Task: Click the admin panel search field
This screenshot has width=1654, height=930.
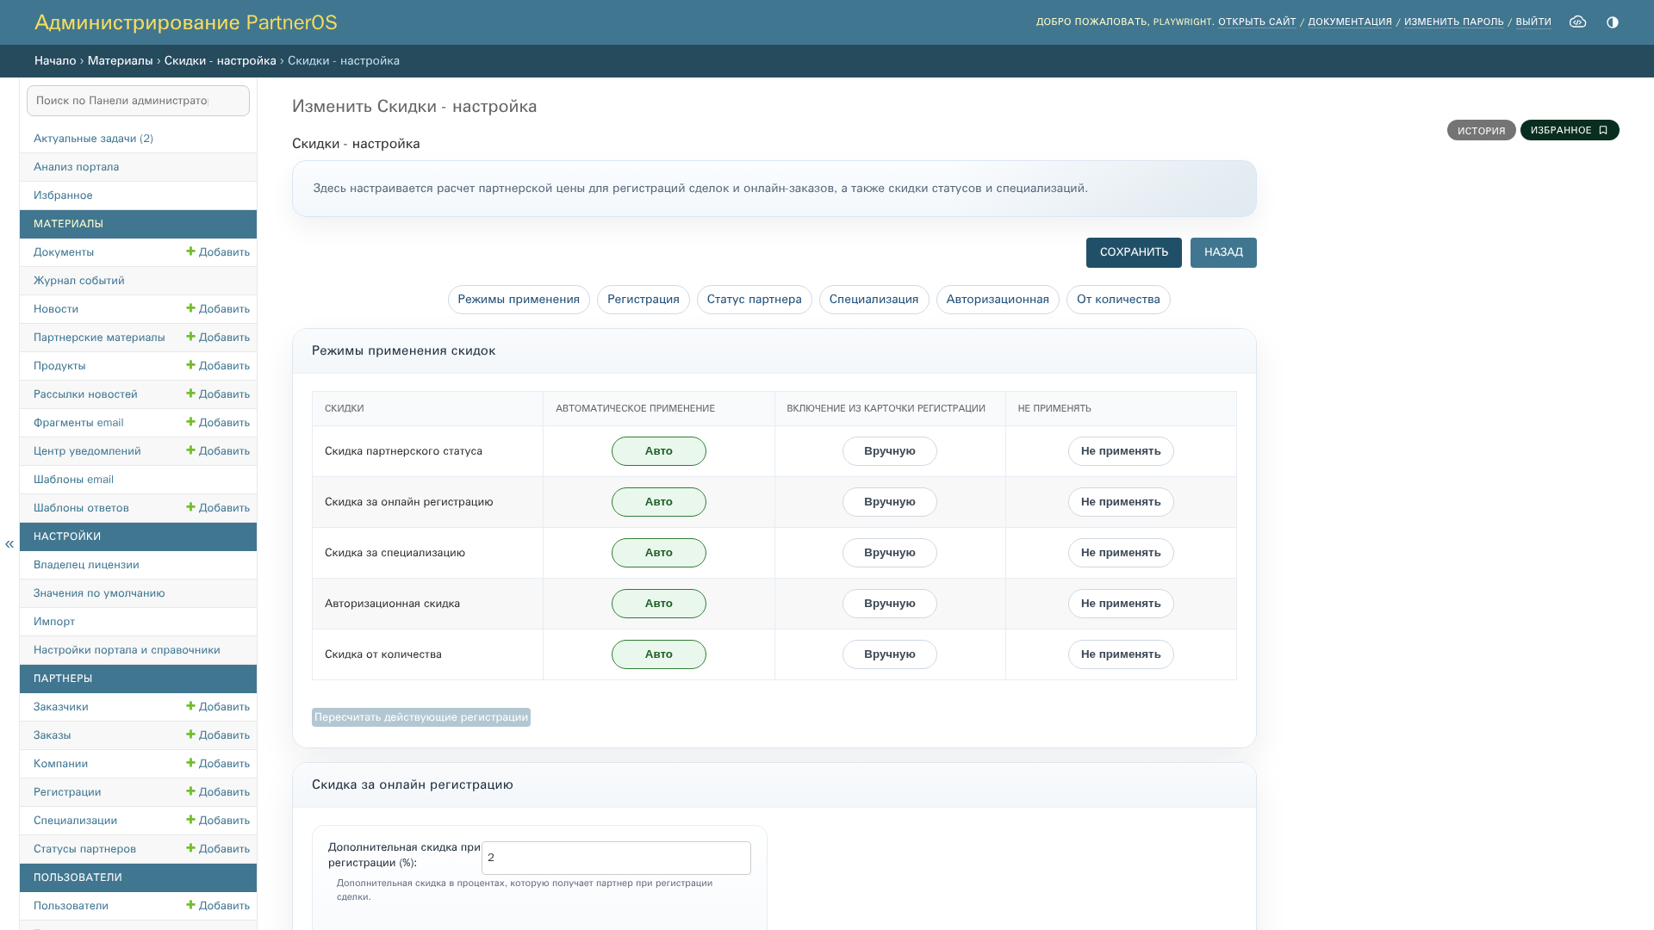Action: click(138, 101)
